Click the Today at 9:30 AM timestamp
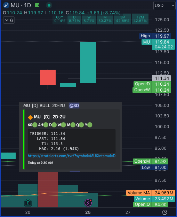Screen dimensions: 177x217 40,163
